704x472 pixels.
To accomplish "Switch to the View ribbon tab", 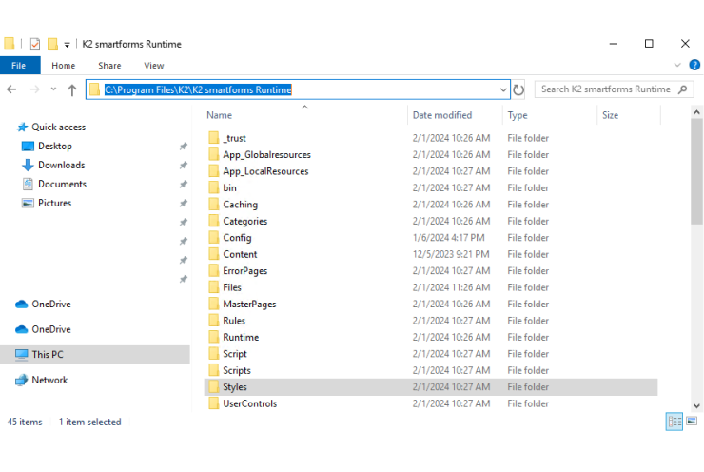I will 153,66.
